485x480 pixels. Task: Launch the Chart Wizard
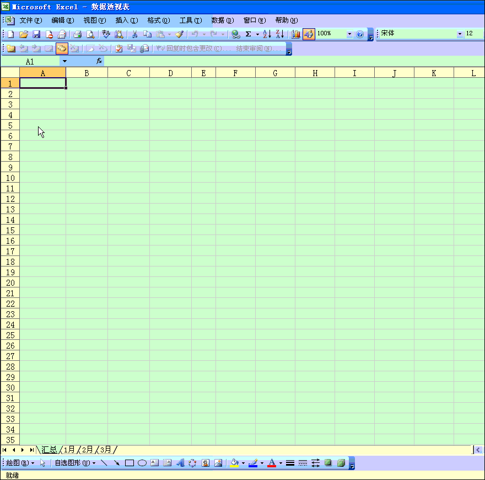(296, 34)
